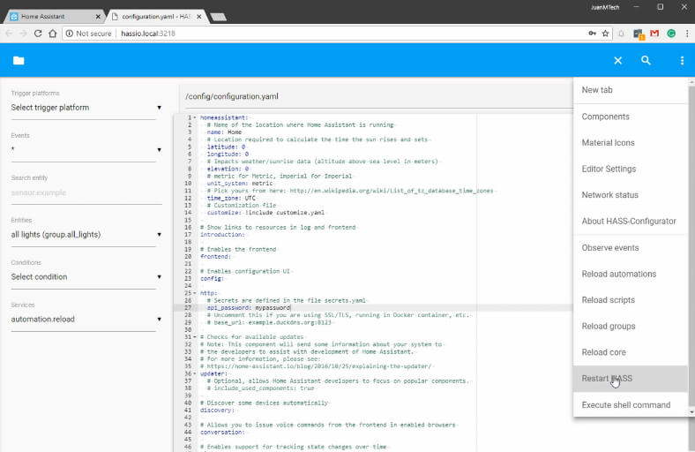Reload the browser page

[x=38, y=34]
